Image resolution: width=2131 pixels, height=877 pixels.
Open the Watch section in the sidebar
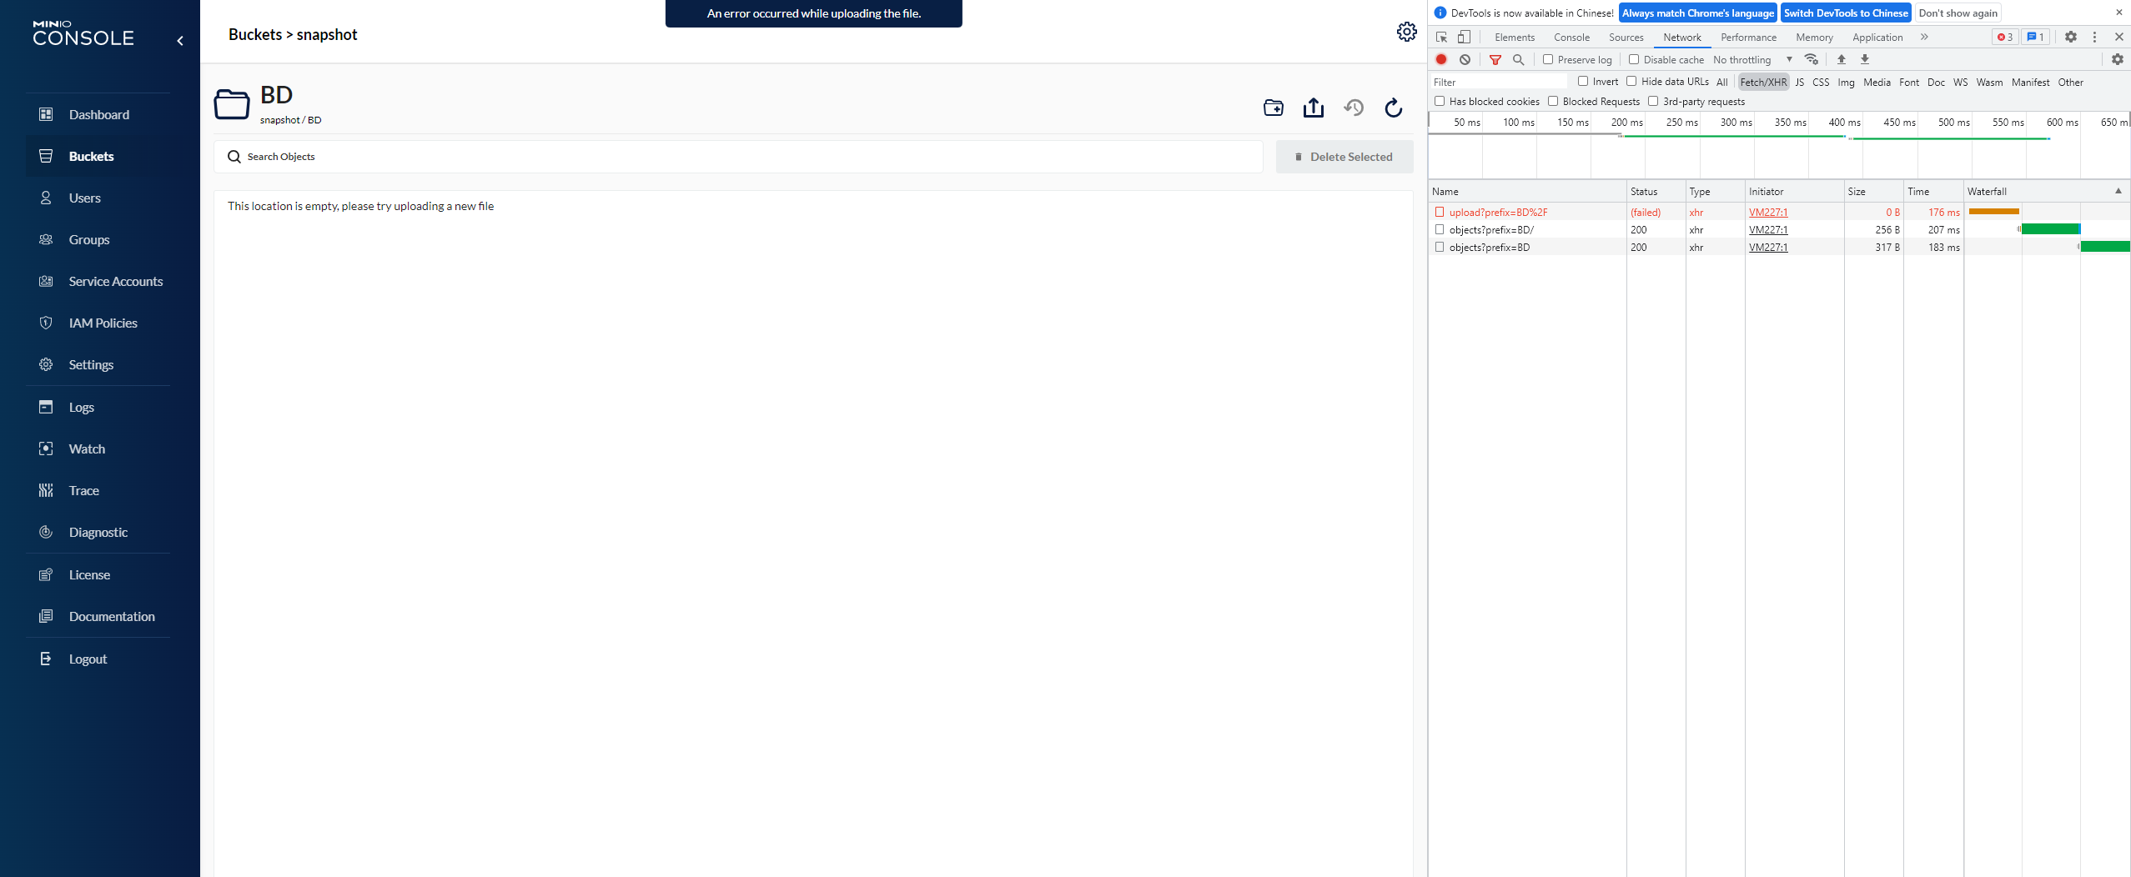85,449
